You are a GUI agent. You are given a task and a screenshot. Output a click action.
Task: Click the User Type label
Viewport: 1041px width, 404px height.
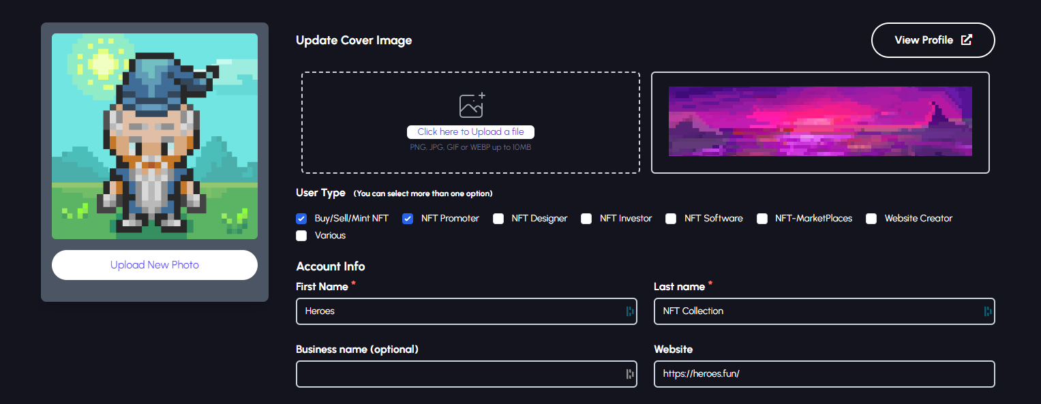pyautogui.click(x=320, y=193)
